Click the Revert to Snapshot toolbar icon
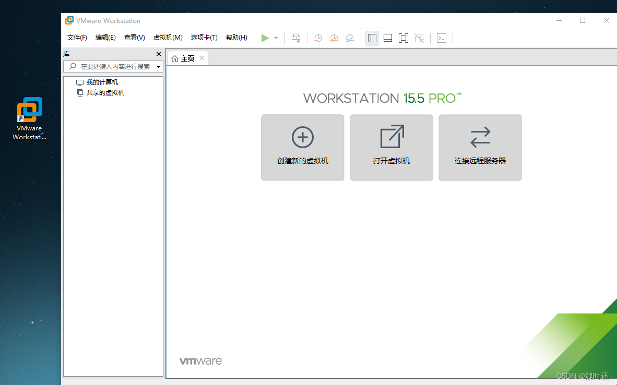Image resolution: width=617 pixels, height=385 pixels. (x=334, y=38)
